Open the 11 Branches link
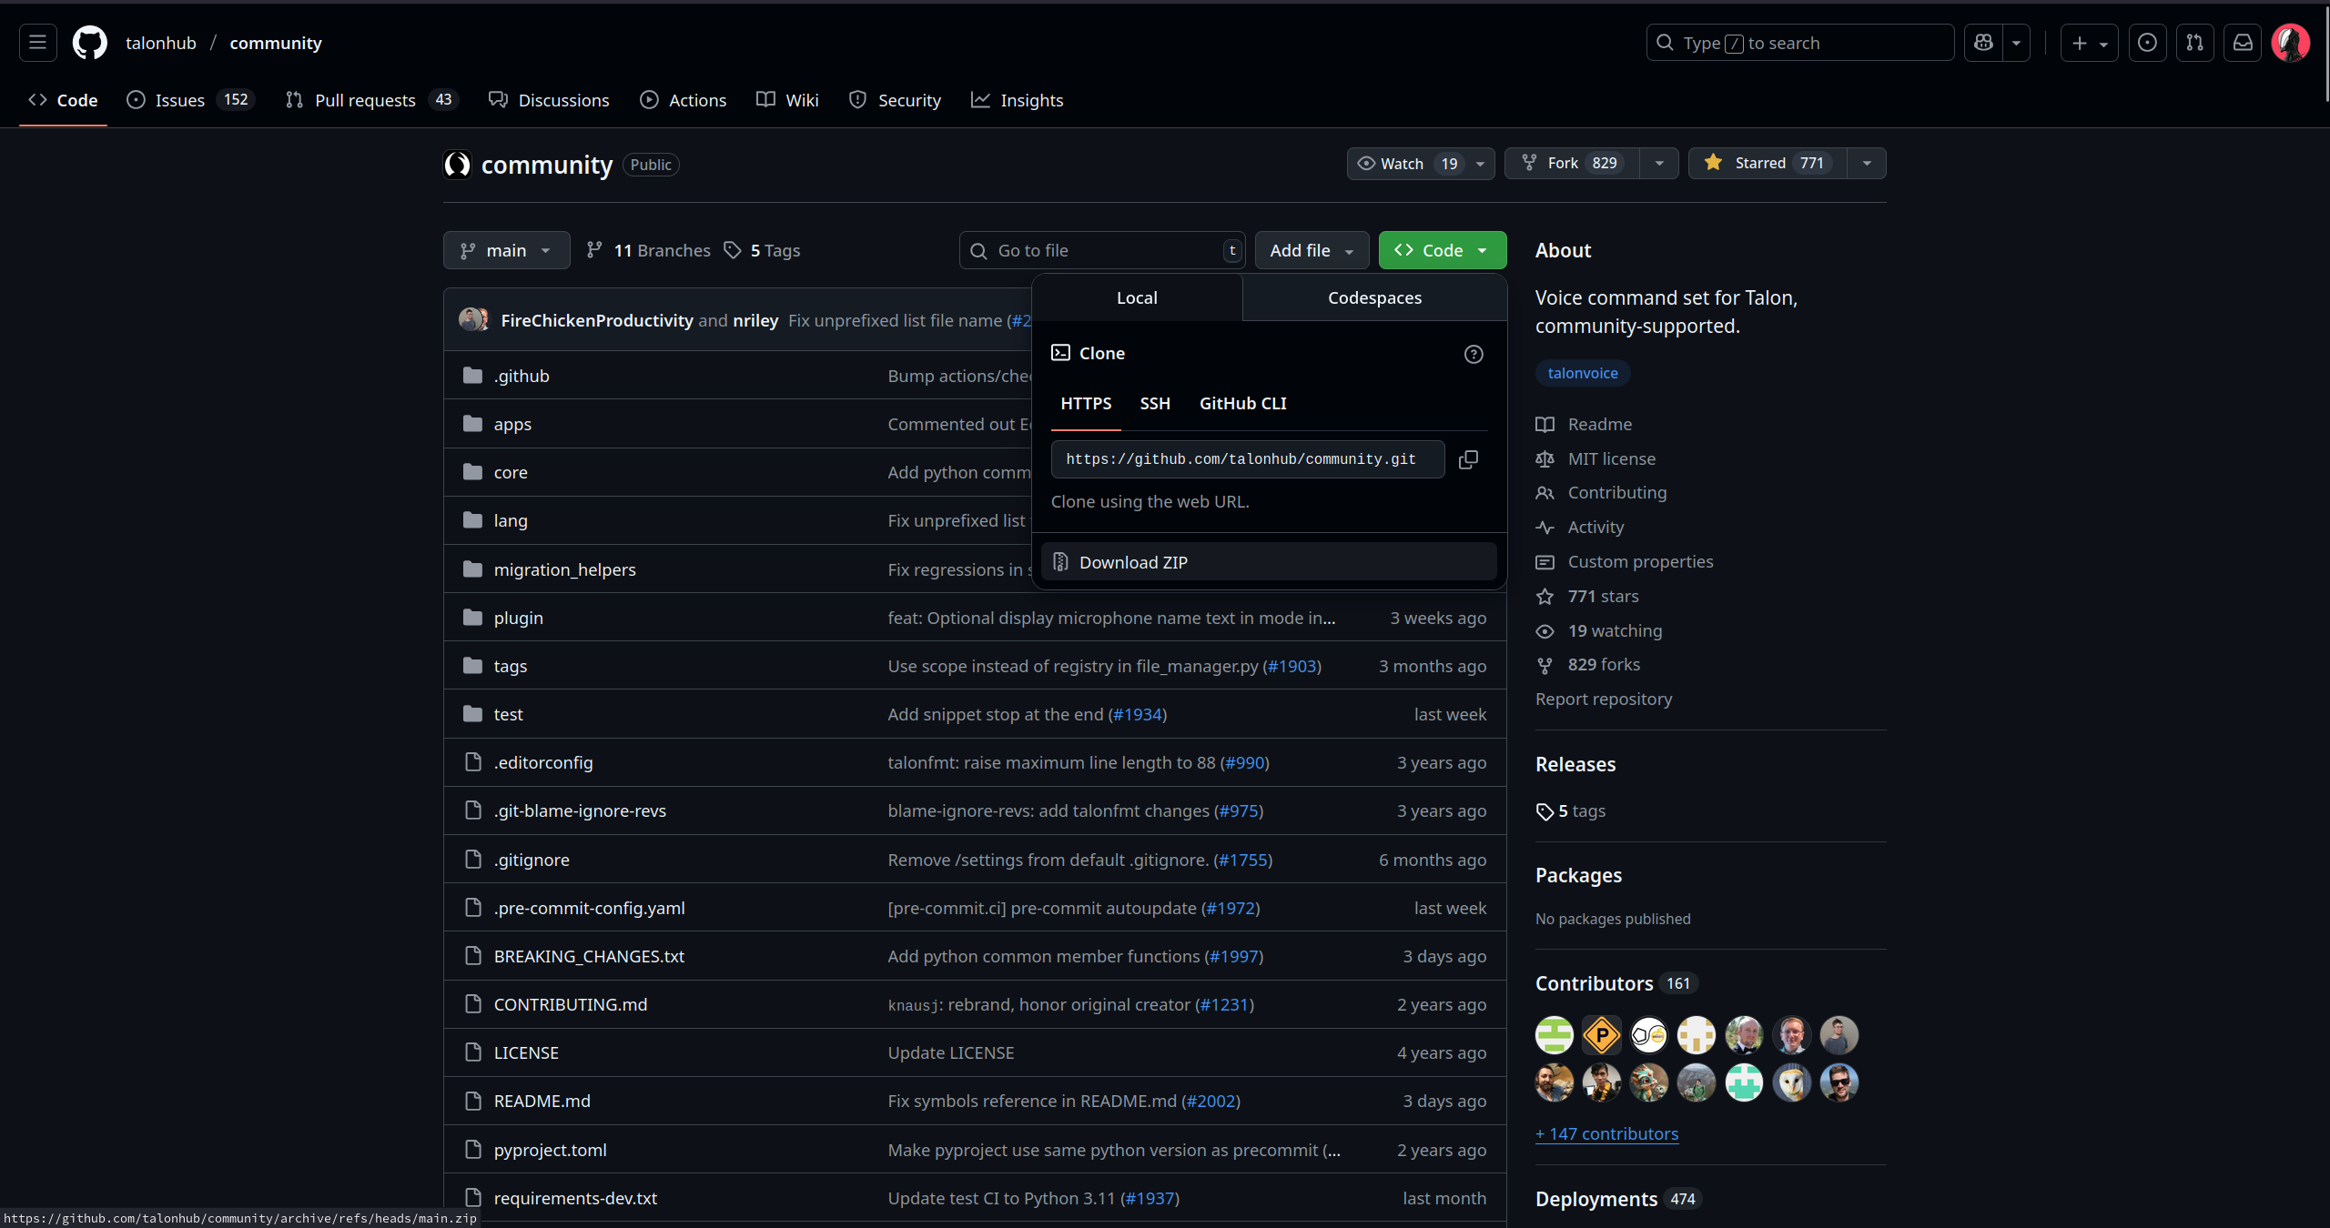The width and height of the screenshot is (2330, 1228). pyautogui.click(x=648, y=250)
